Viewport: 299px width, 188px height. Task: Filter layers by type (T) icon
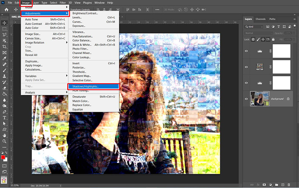[278, 27]
